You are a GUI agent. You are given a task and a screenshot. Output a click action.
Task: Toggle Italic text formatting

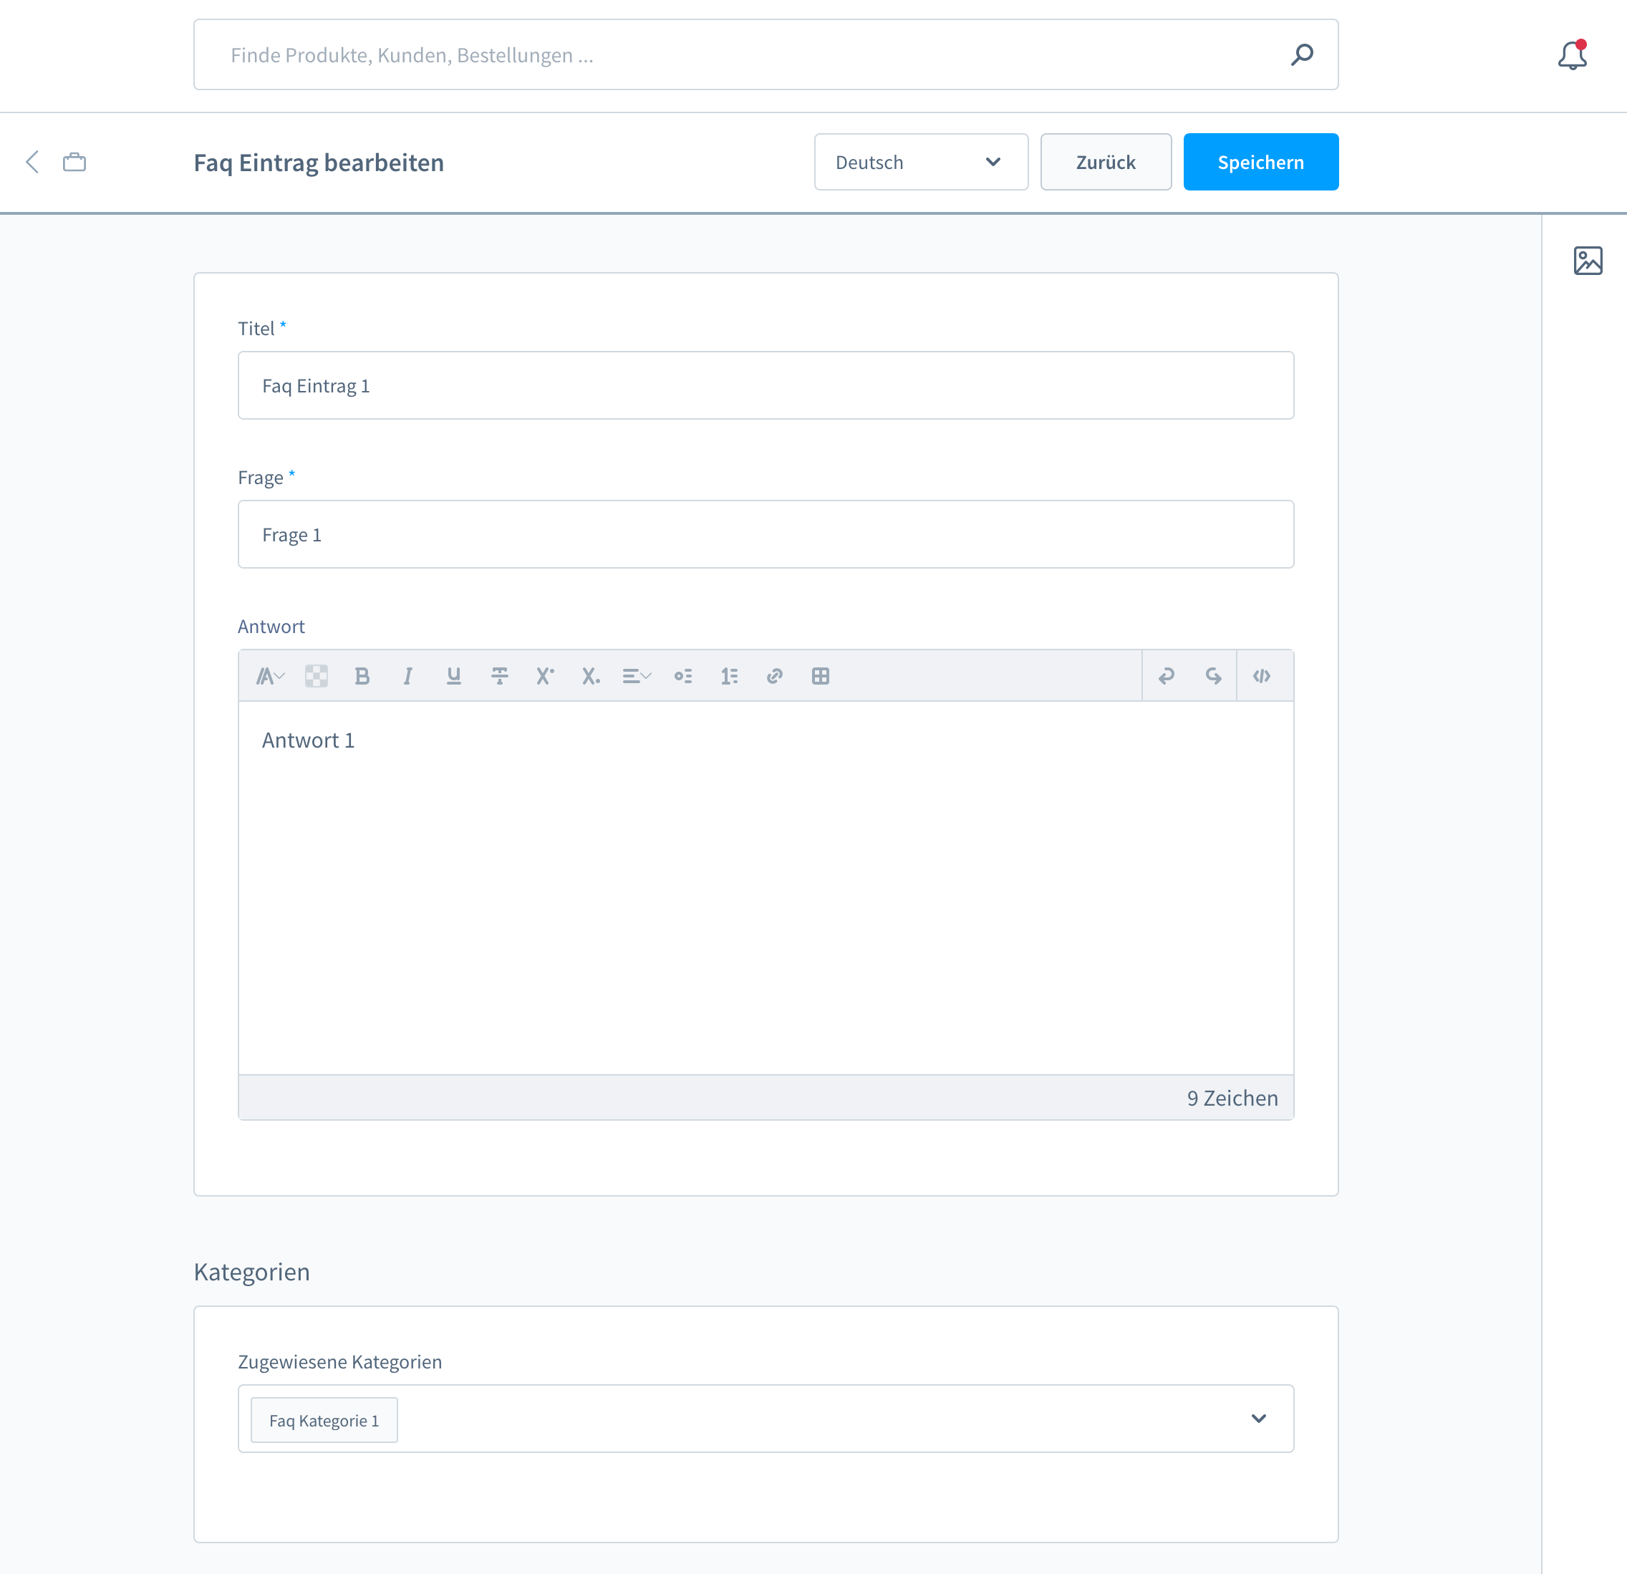[x=407, y=675]
